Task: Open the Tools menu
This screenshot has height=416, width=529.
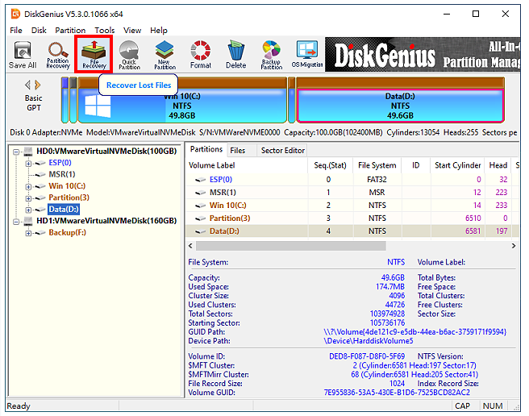Action: coord(105,31)
